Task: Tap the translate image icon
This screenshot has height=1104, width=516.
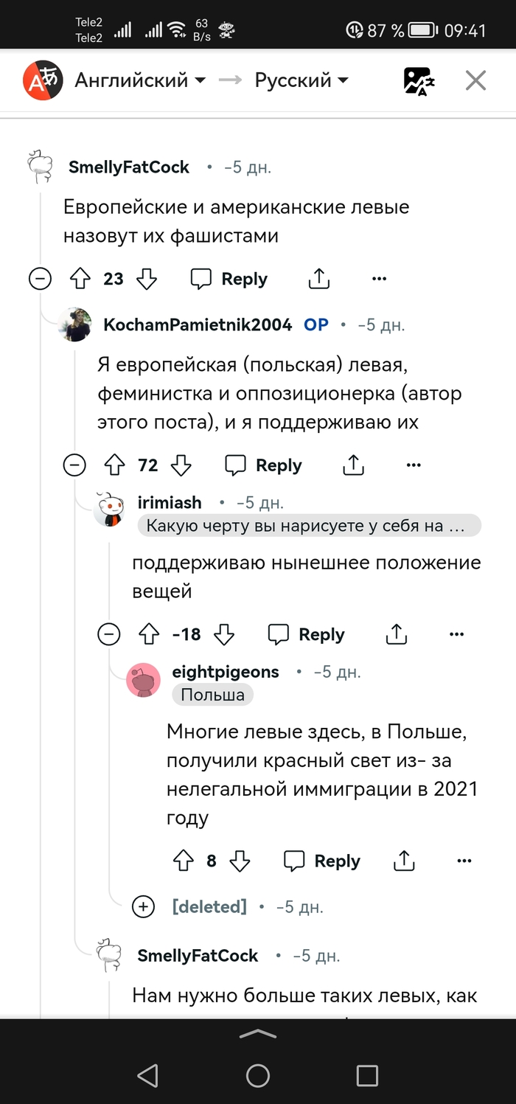Action: (x=419, y=80)
